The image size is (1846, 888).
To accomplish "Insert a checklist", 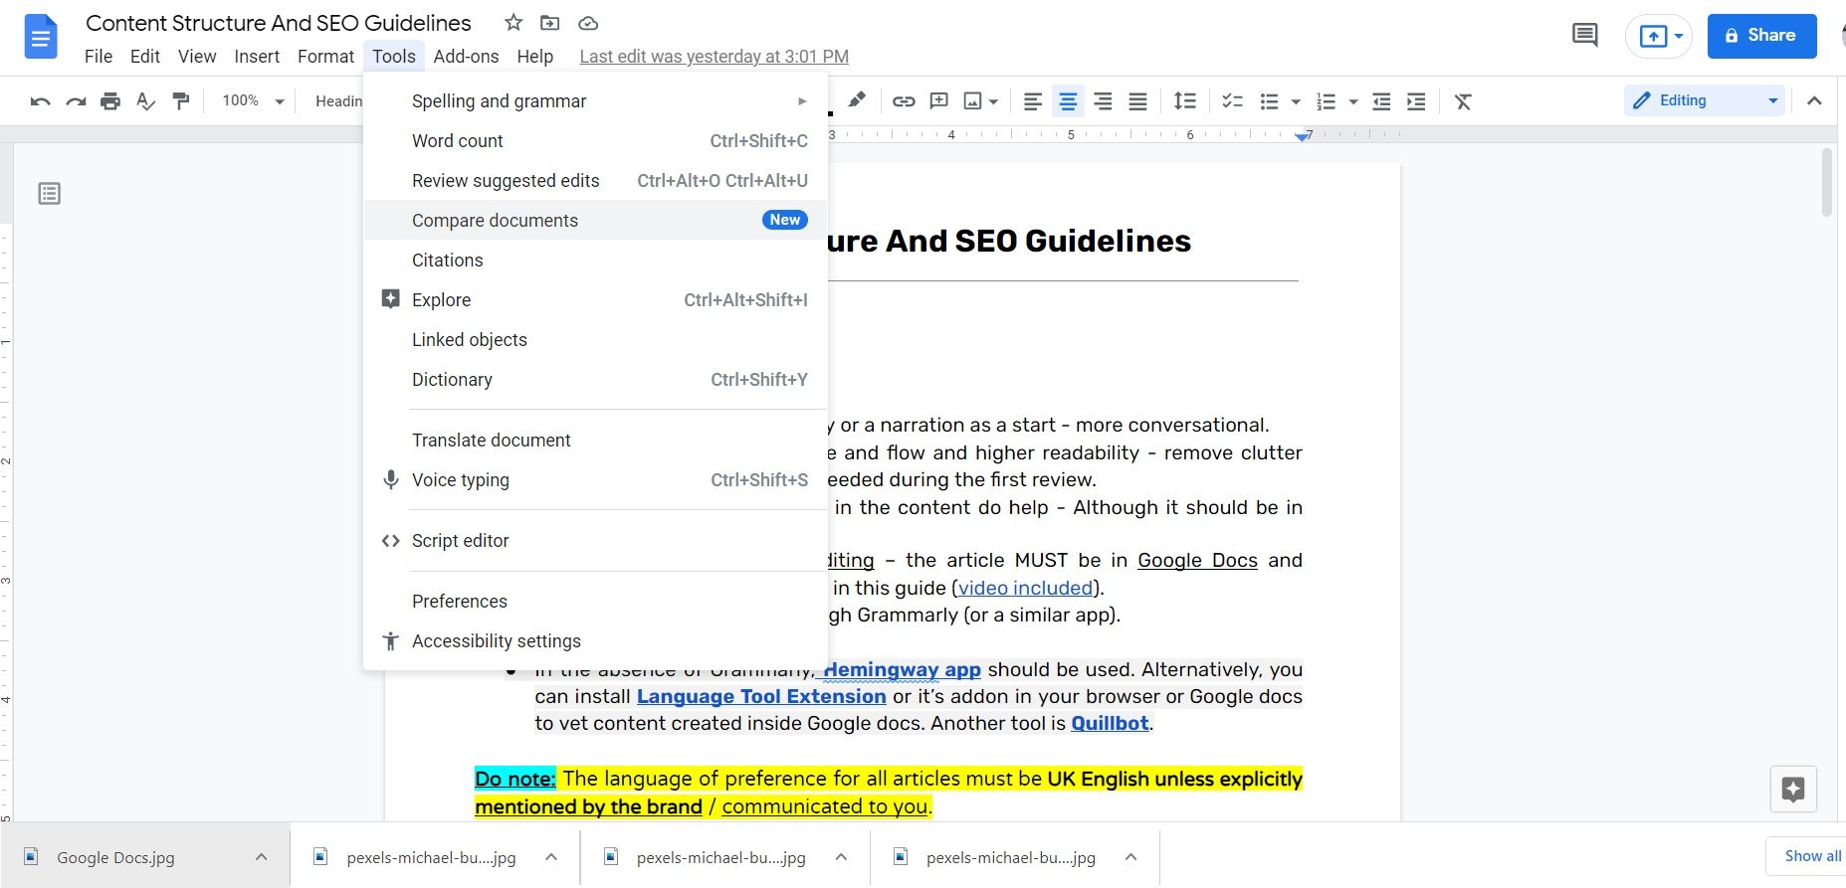I will click(1232, 101).
